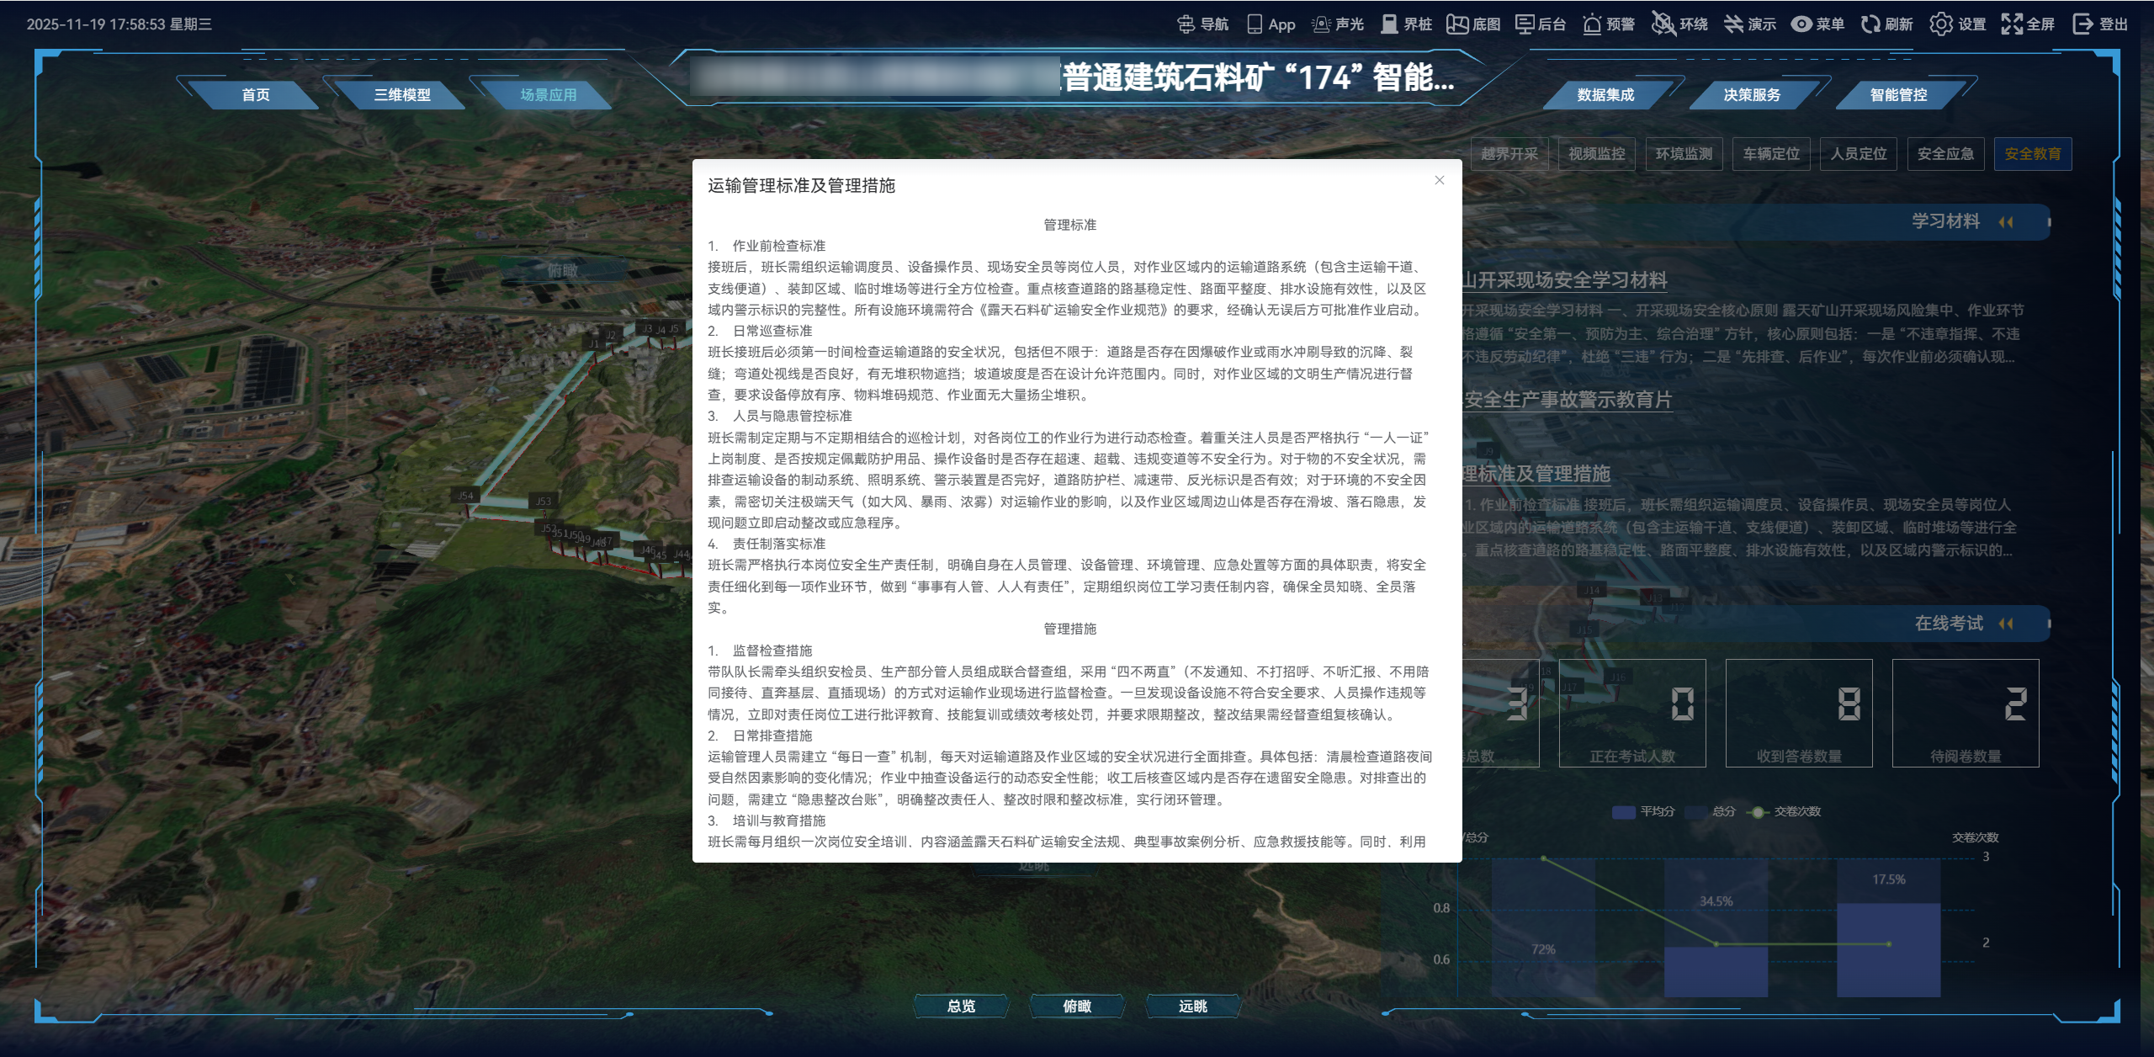The height and width of the screenshot is (1057, 2154).
Task: Toggle 环绕 orbit mode off
Action: coord(1663,24)
